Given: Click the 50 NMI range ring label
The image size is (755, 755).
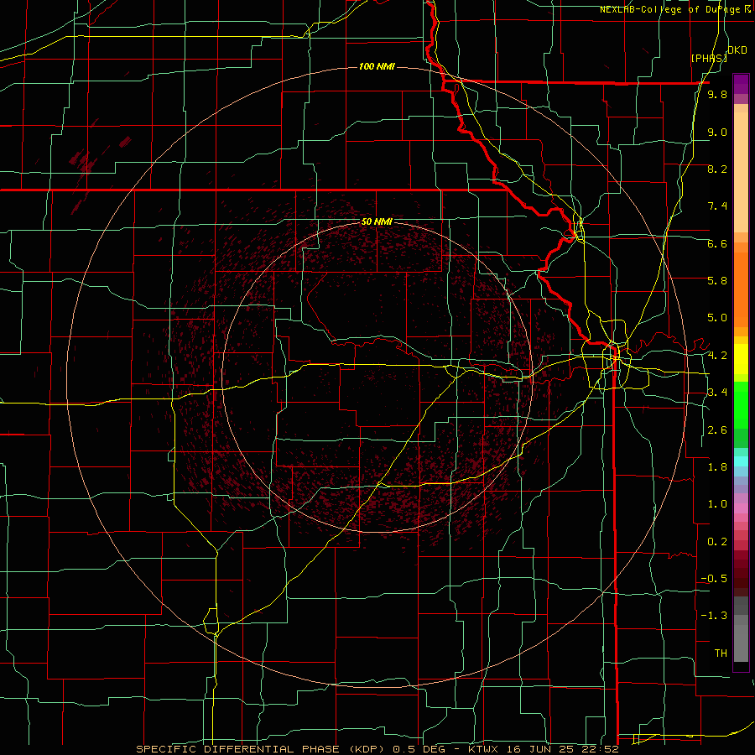Looking at the screenshot, I should 377,222.
